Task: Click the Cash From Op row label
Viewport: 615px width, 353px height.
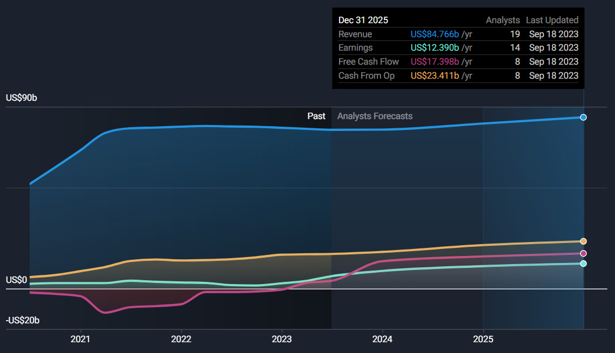Action: (367, 75)
